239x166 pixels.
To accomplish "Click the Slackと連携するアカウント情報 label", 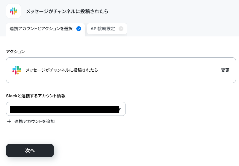I will point(36,96).
